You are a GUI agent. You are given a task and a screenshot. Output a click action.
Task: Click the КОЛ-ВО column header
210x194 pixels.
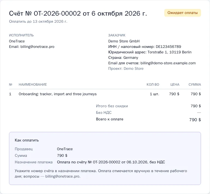coord(153,85)
